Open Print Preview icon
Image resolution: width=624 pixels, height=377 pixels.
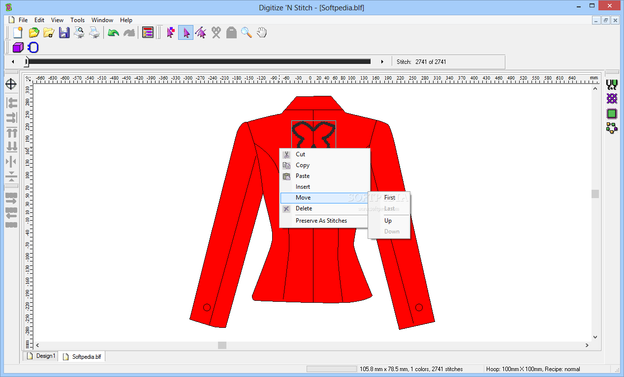(x=79, y=33)
